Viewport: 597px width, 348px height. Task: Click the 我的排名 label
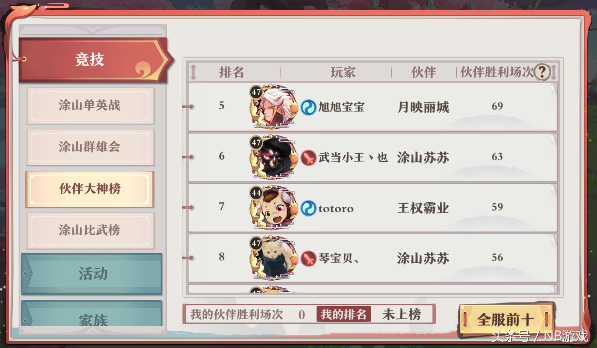343,314
